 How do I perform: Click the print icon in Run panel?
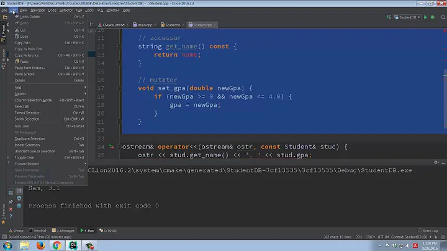click(19, 198)
